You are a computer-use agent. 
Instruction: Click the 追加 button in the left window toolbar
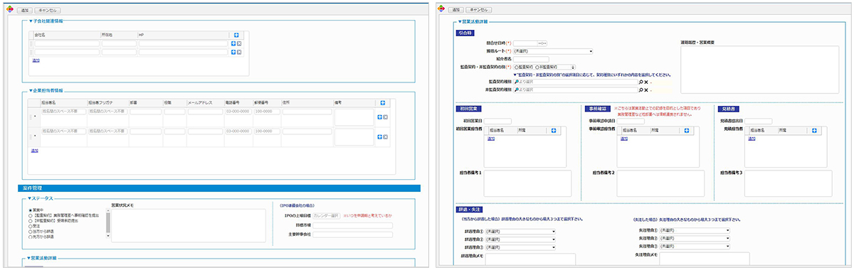tap(24, 11)
